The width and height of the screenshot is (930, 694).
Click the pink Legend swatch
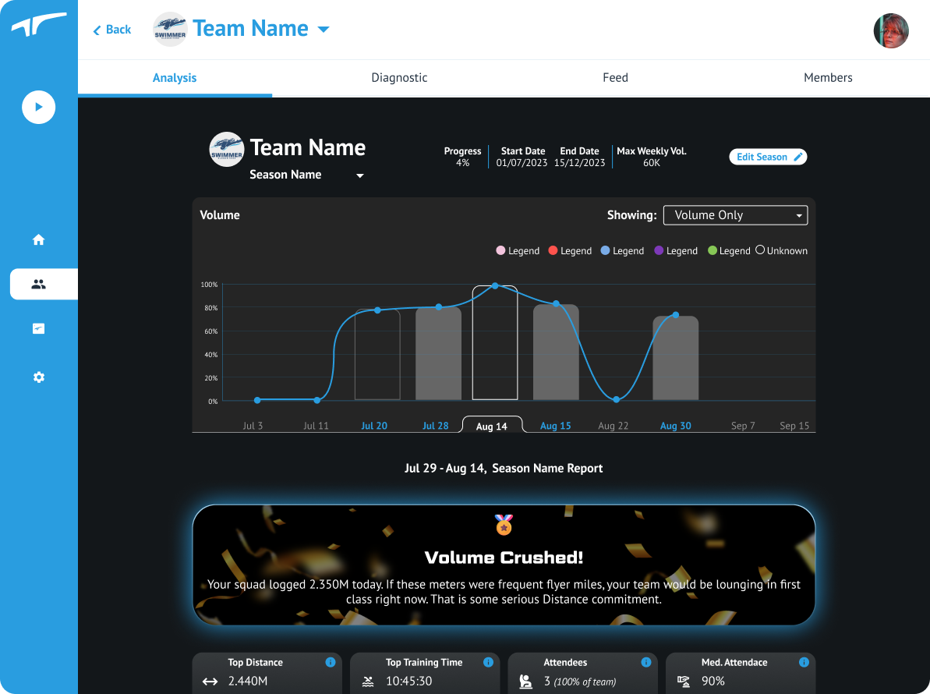(x=500, y=250)
